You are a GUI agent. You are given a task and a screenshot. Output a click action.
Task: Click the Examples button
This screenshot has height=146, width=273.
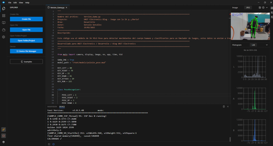point(26,62)
